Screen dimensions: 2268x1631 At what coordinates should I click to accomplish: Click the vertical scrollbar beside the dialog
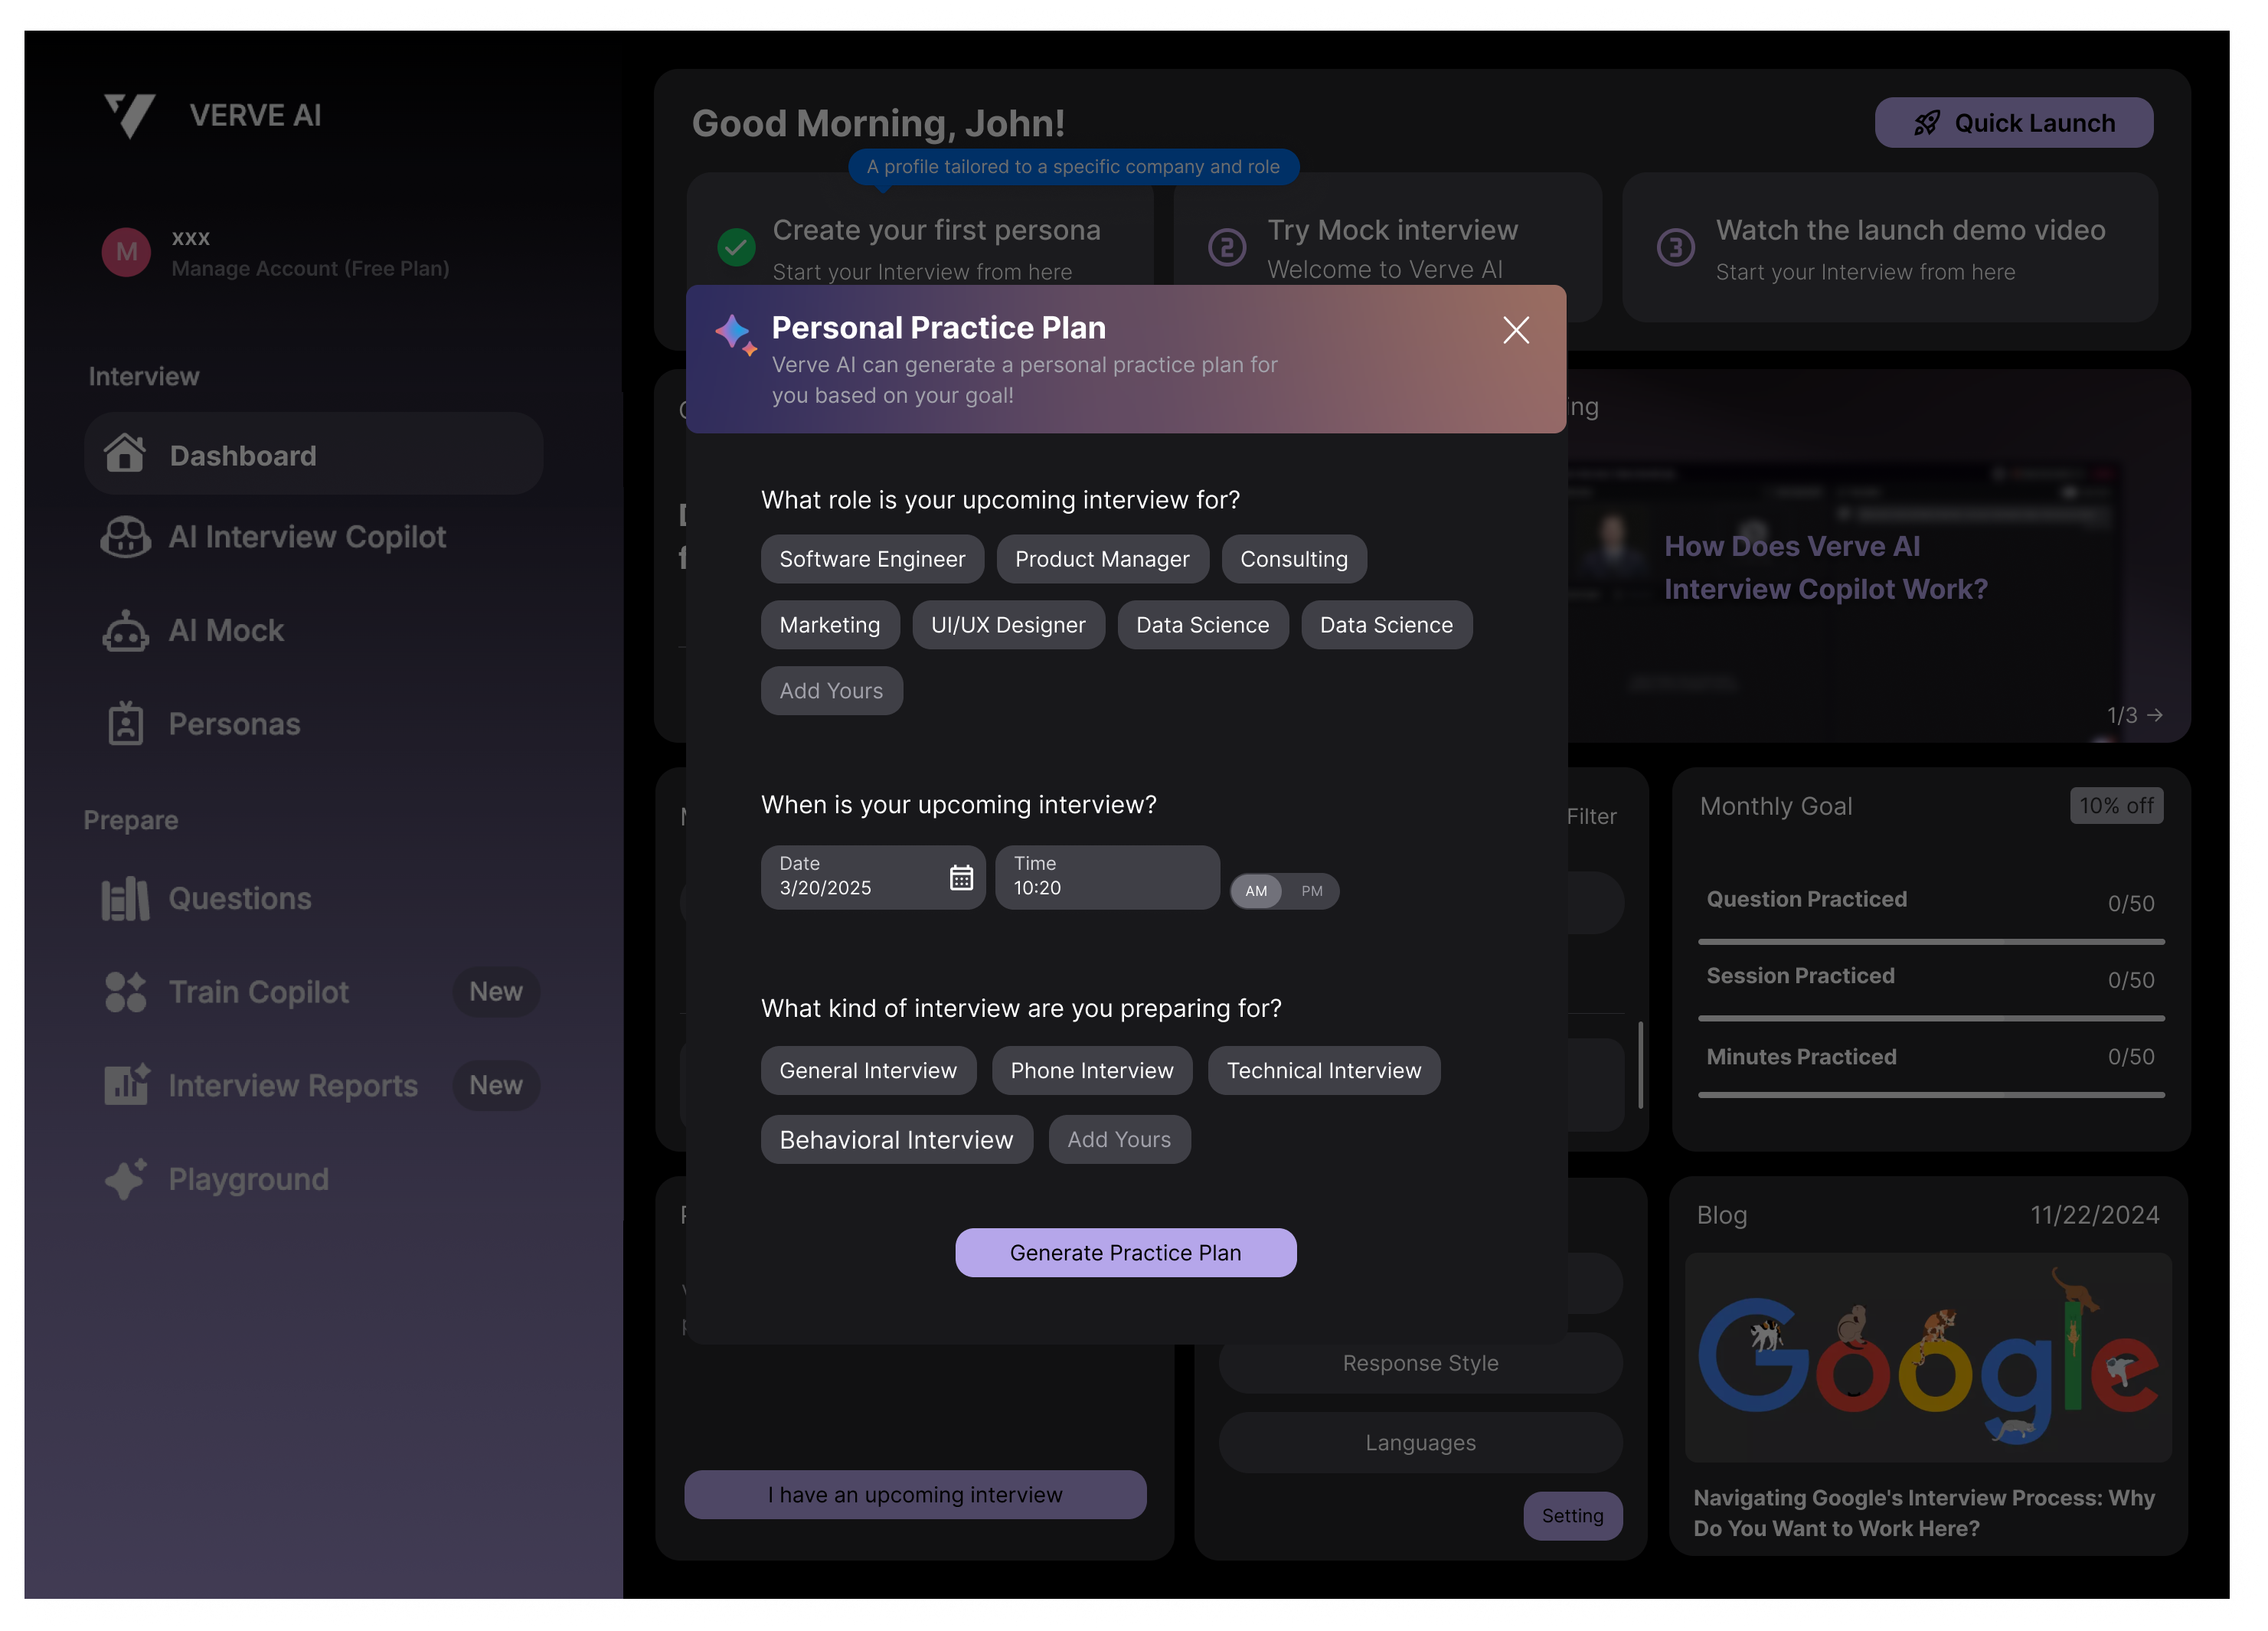pos(1641,1066)
